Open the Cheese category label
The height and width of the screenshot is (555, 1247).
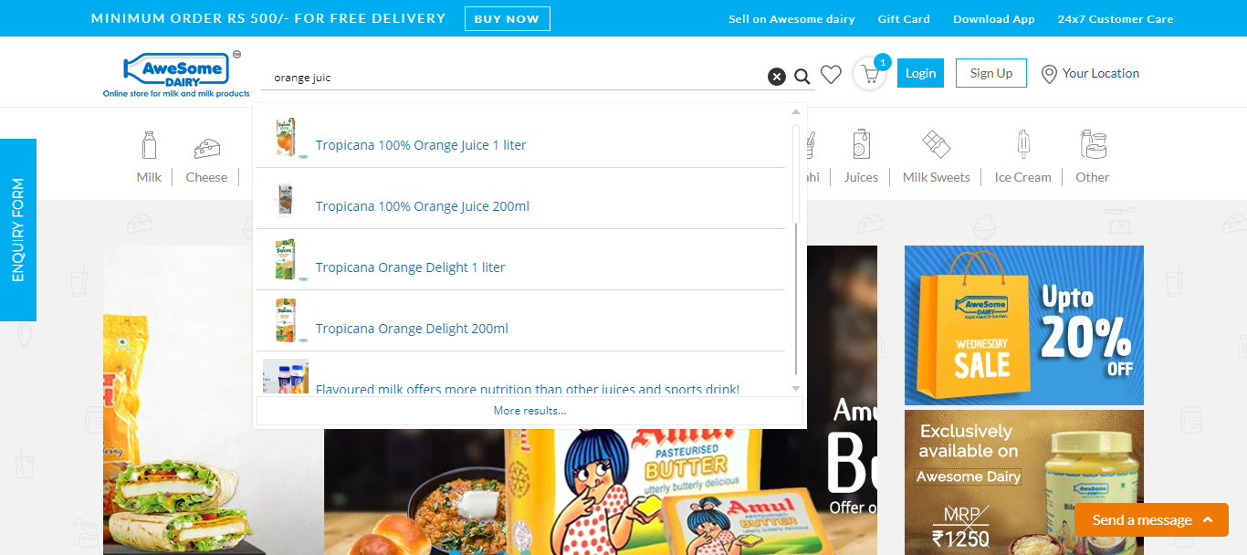click(x=206, y=177)
